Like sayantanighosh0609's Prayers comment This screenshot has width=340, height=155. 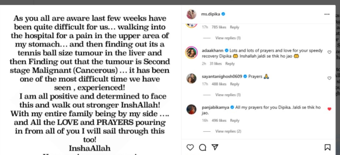pos(329,79)
